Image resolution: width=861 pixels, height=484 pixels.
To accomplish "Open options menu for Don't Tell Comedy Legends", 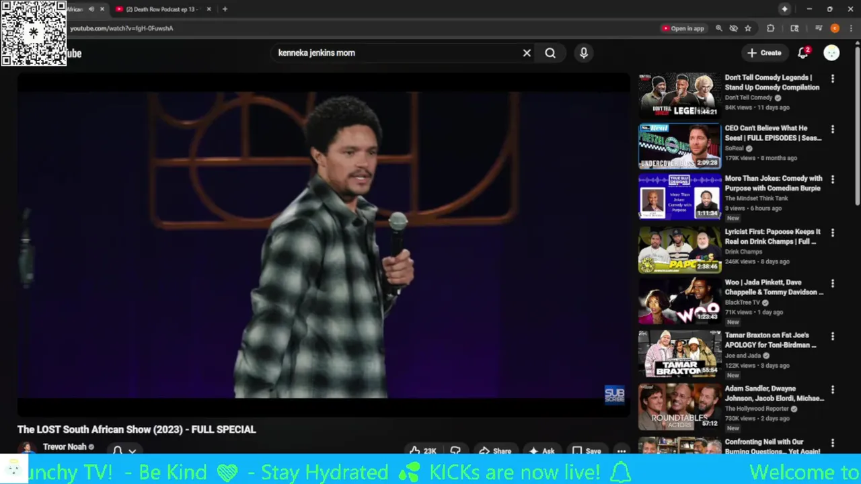I will (x=833, y=79).
